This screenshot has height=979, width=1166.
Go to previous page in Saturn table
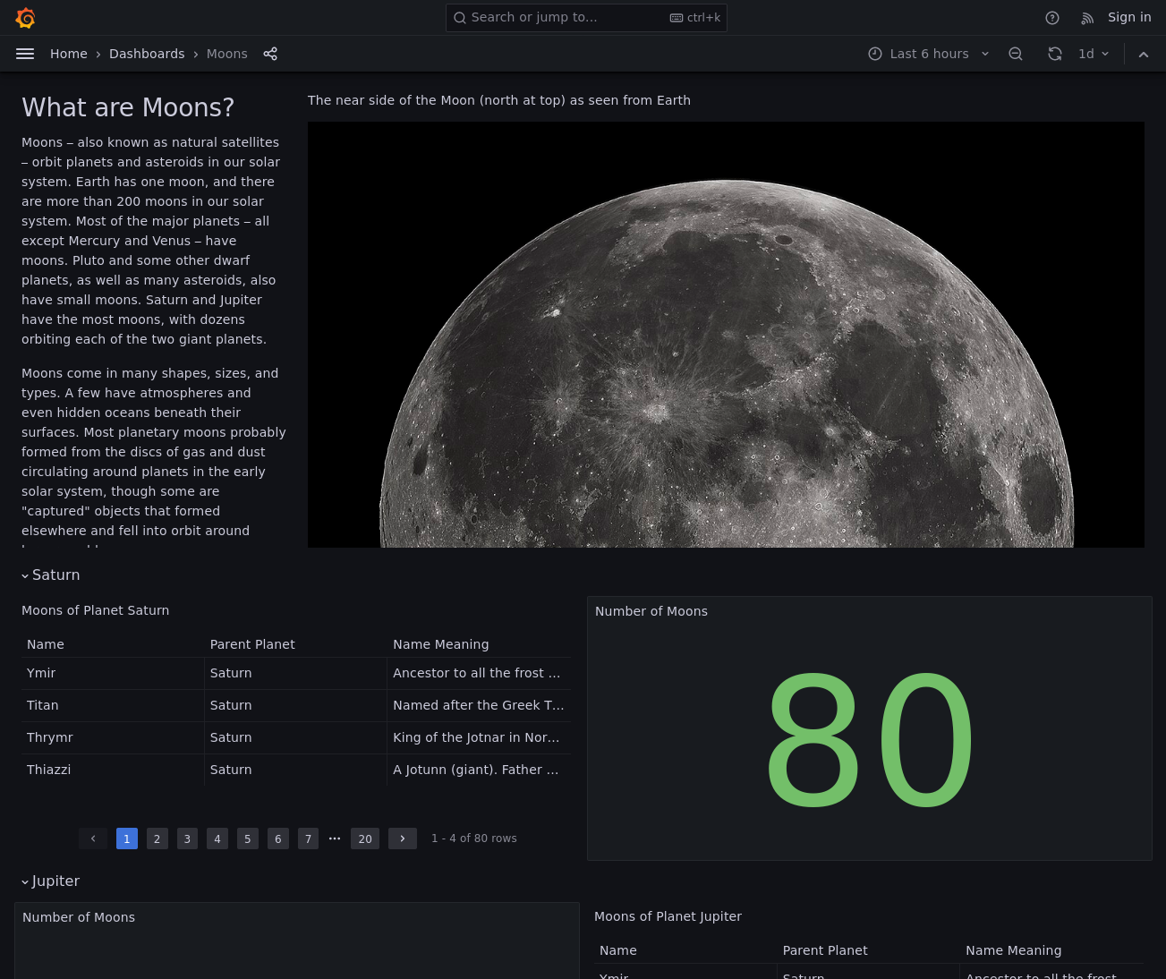93,839
